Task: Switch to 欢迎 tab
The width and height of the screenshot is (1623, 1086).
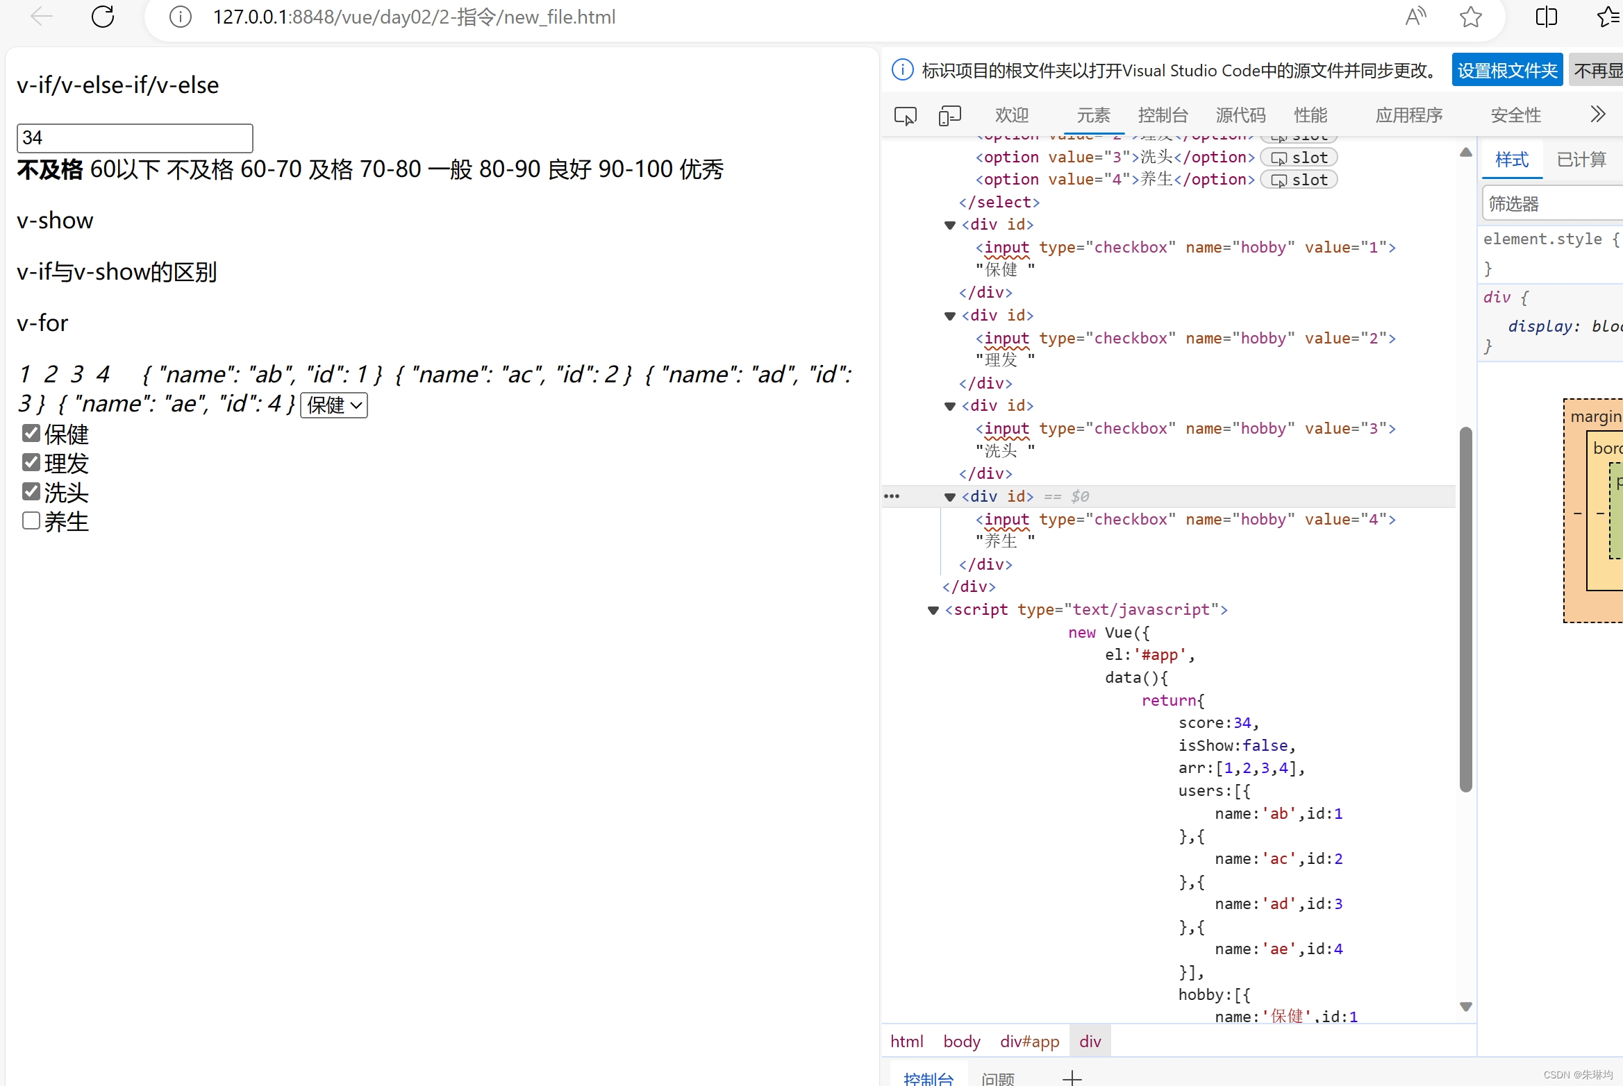Action: [1011, 114]
